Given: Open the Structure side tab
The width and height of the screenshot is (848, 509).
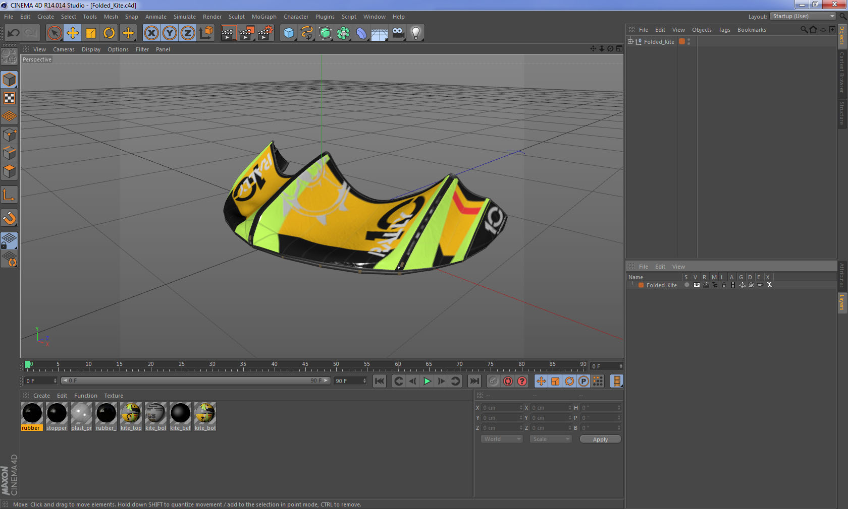Looking at the screenshot, I should (842, 113).
